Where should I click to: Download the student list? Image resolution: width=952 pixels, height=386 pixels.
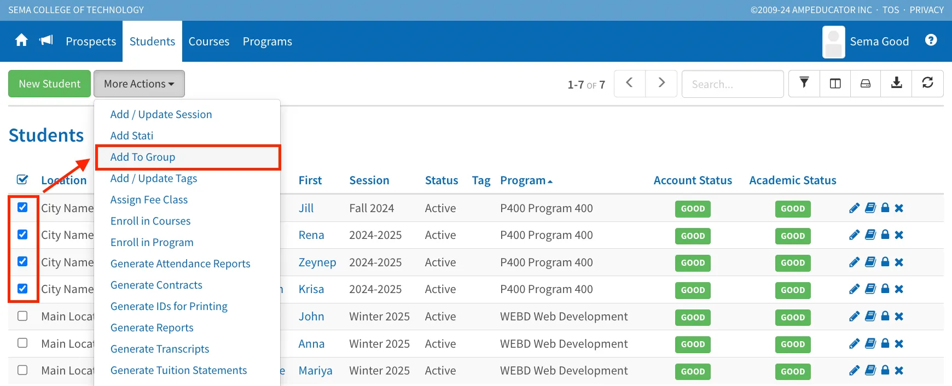tap(896, 83)
